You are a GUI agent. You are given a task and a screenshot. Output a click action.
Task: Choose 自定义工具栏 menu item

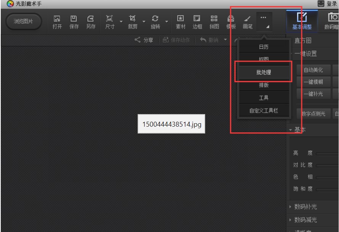pos(264,110)
